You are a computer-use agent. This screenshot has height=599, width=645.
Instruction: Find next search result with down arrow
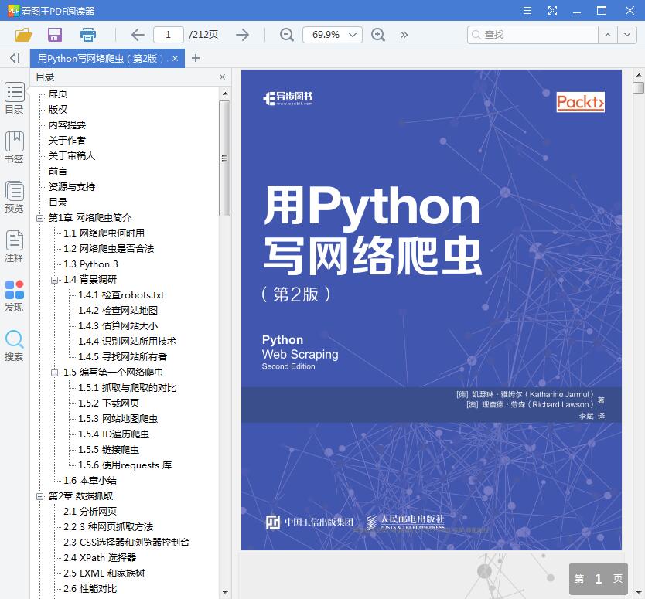click(627, 35)
